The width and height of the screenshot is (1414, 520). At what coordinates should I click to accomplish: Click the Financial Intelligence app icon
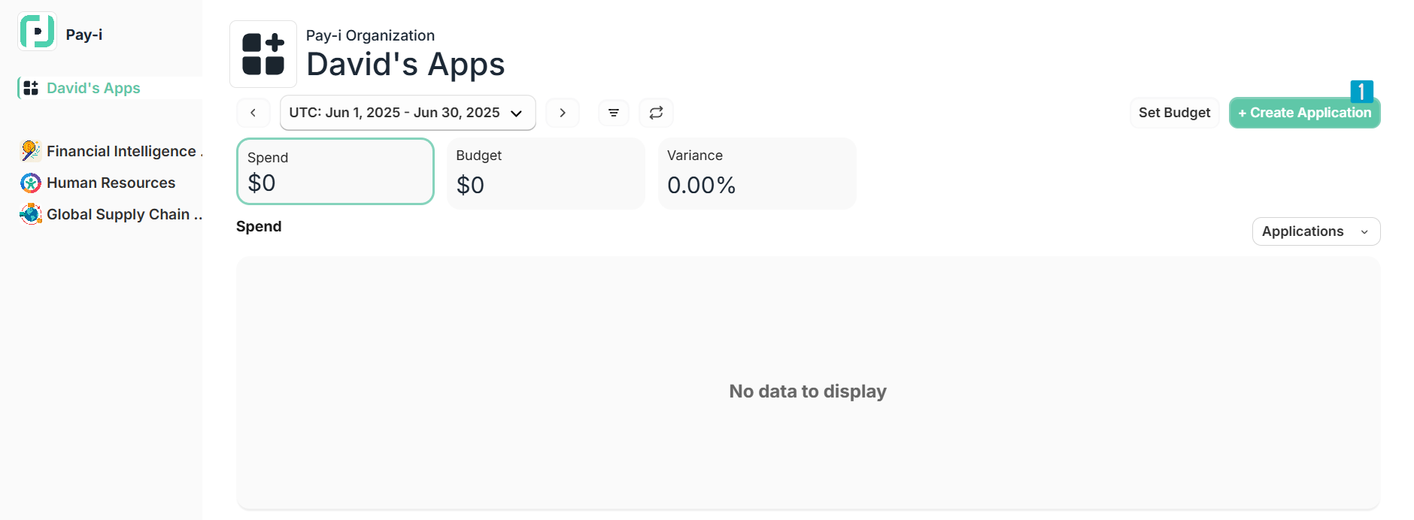[31, 151]
